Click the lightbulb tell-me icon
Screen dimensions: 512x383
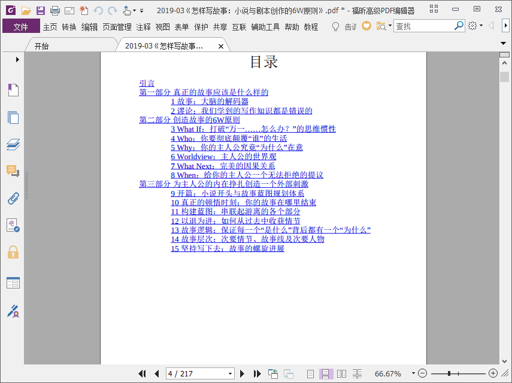pyautogui.click(x=335, y=26)
